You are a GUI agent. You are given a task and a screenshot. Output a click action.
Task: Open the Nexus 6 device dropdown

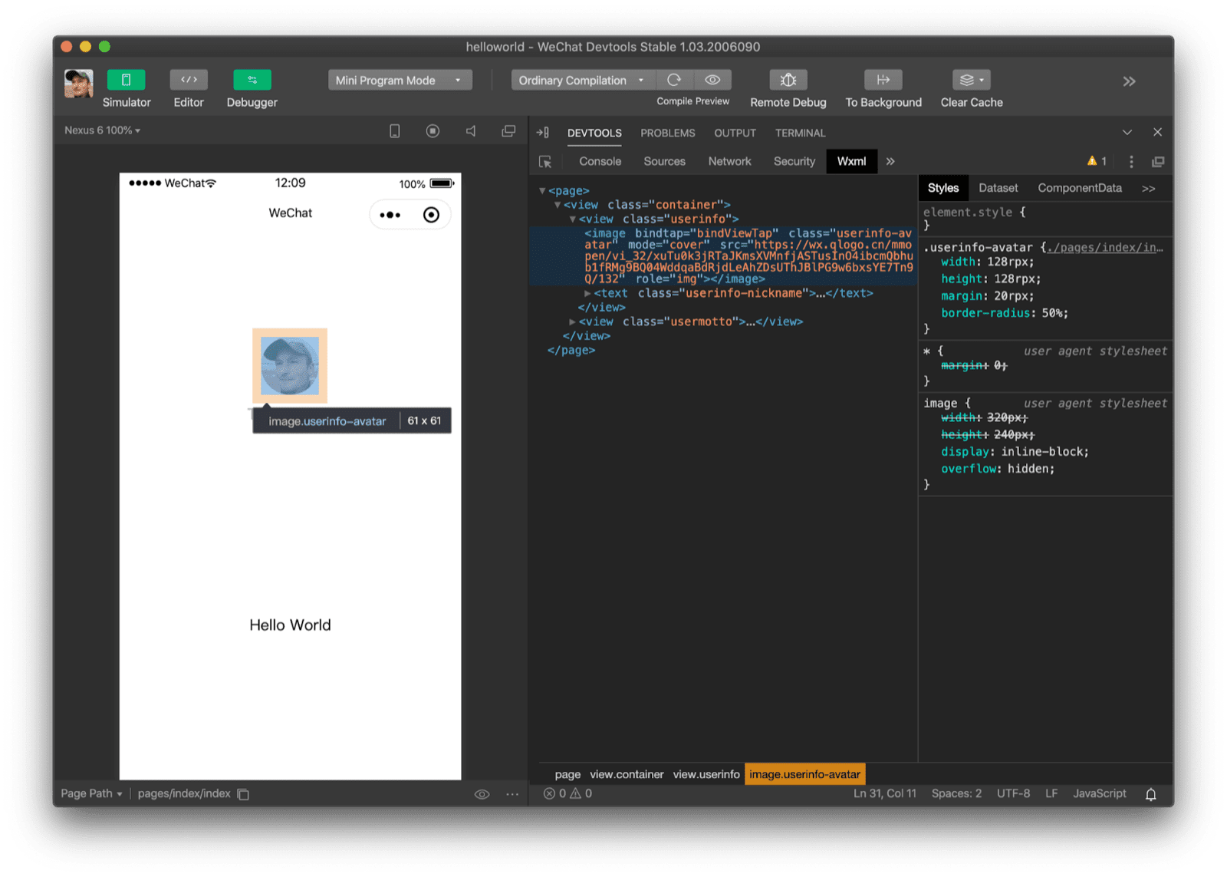100,130
